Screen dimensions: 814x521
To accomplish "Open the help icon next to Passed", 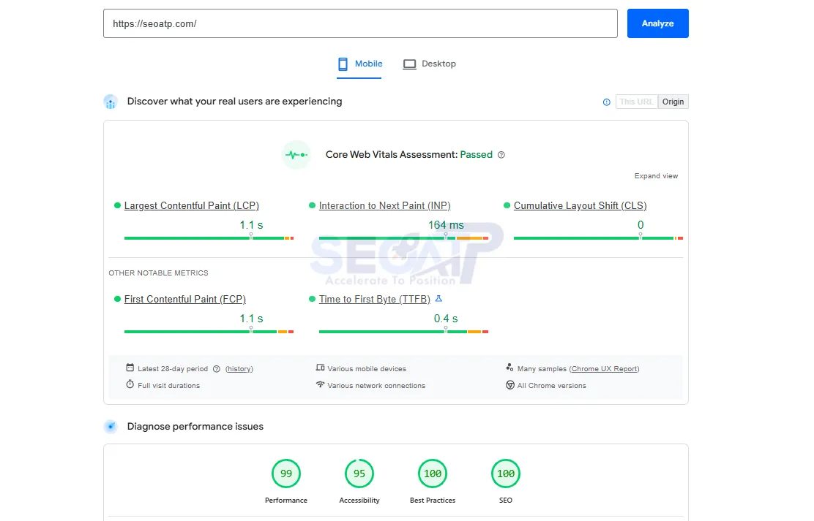I will (x=501, y=155).
